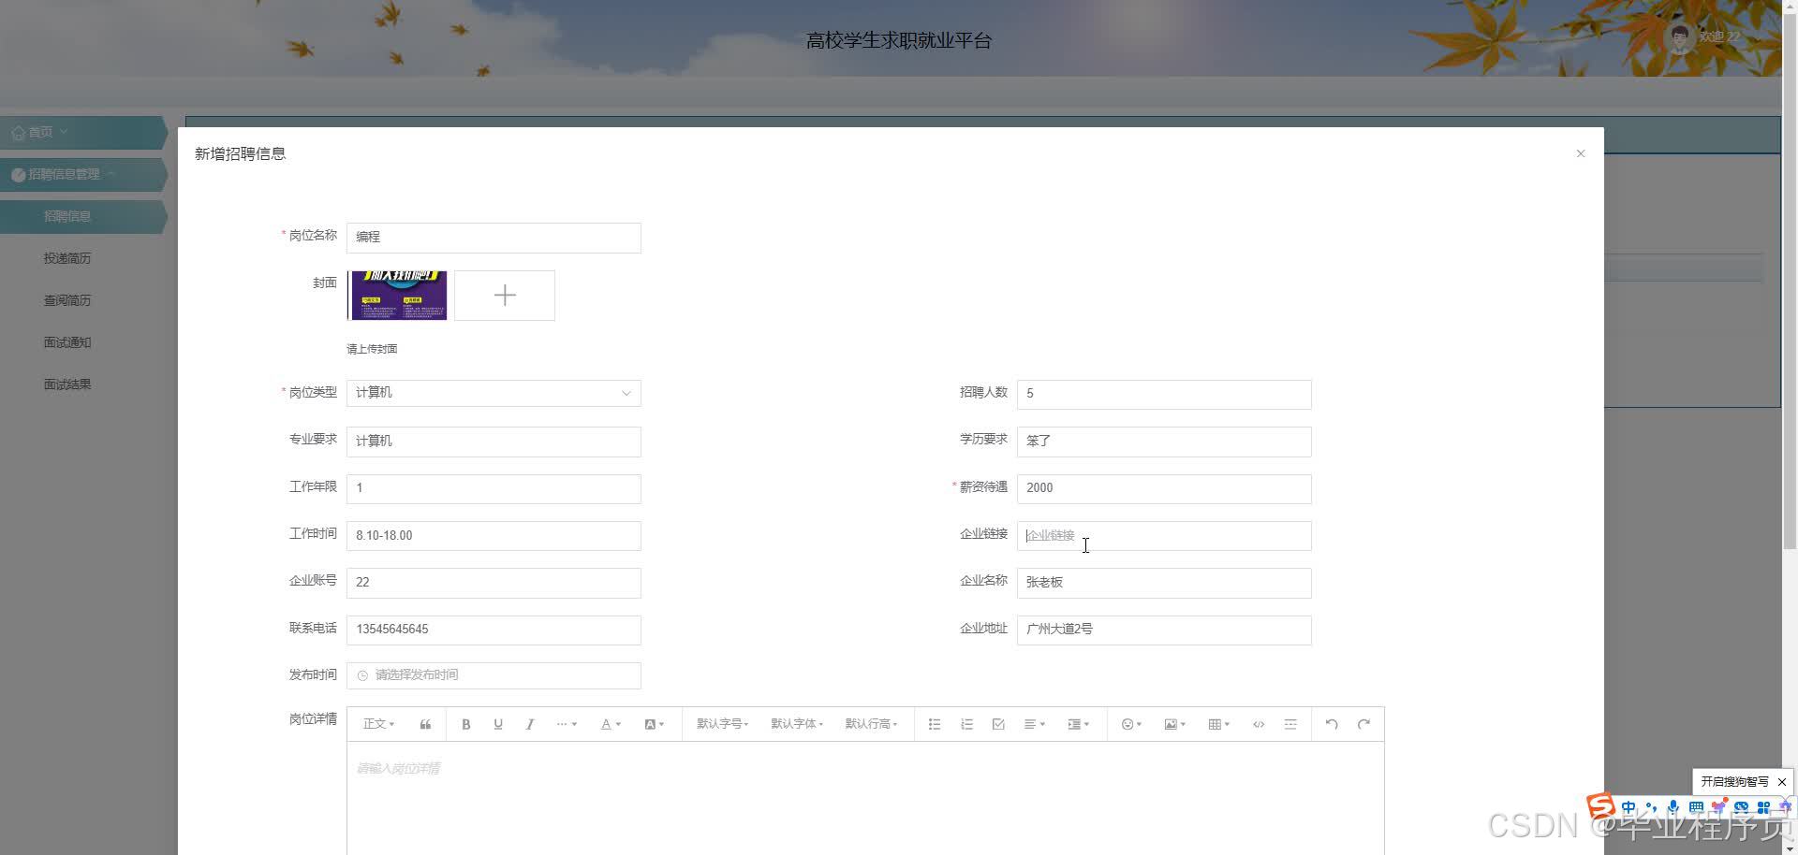Open the 默认字体 font family dropdown
1798x855 pixels.
796,724
